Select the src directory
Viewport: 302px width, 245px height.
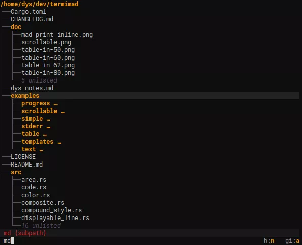pyautogui.click(x=16, y=172)
